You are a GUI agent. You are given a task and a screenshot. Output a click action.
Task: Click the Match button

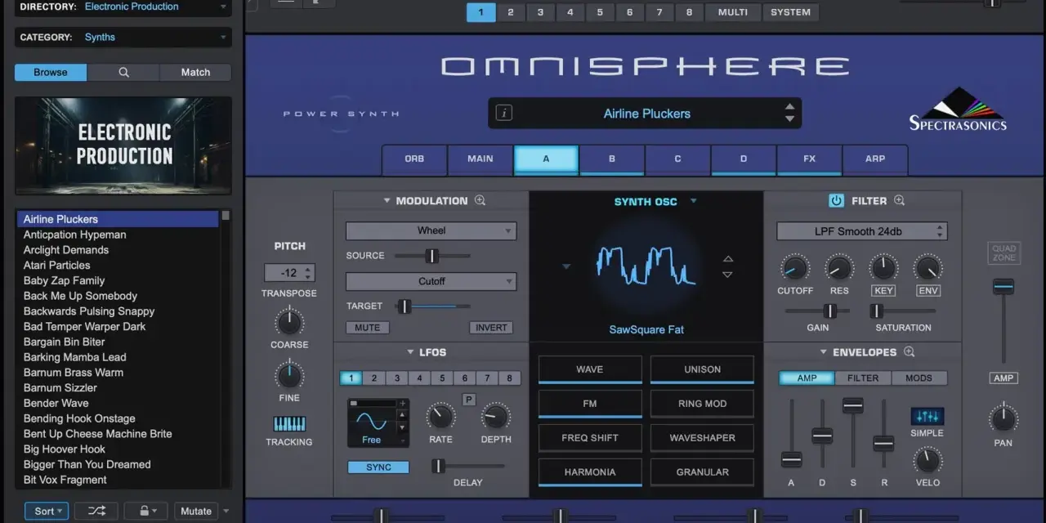coord(195,72)
